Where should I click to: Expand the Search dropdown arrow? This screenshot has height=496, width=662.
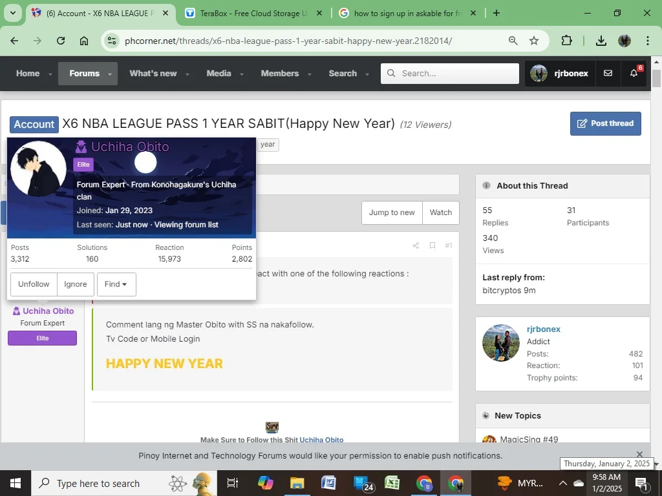click(x=367, y=74)
